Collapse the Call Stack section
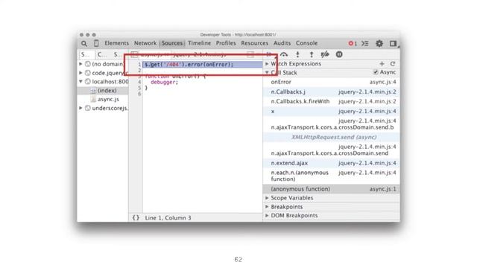The width and height of the screenshot is (477, 268). [x=267, y=73]
